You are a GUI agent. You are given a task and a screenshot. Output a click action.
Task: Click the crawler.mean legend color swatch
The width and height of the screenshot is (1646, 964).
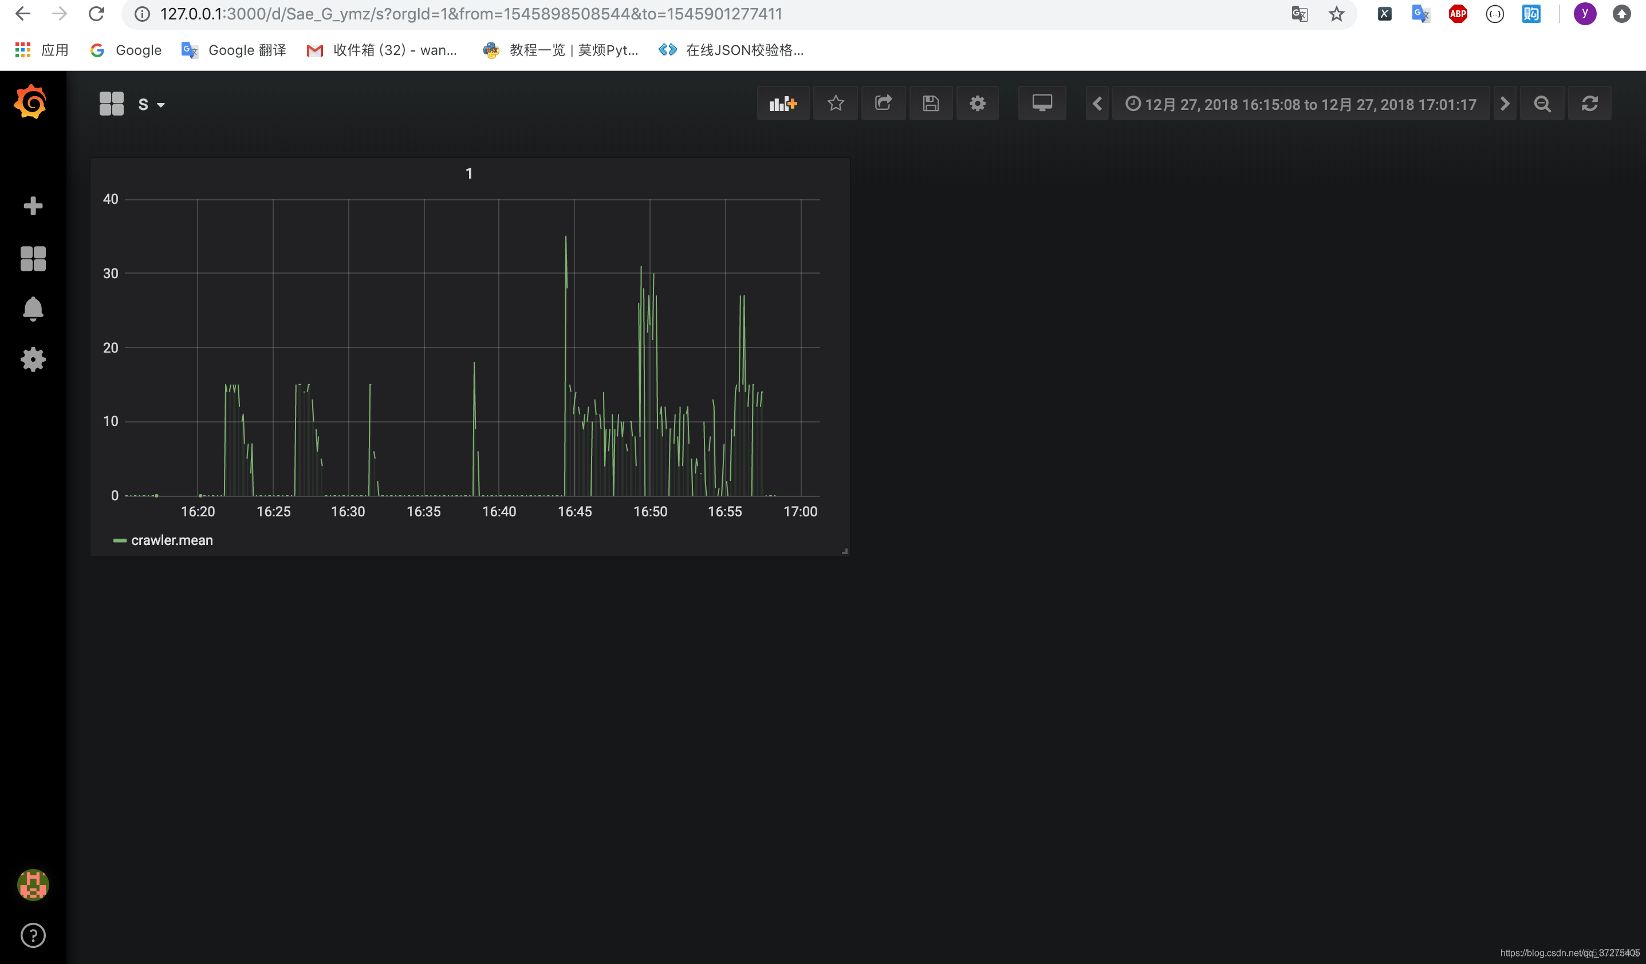[120, 540]
